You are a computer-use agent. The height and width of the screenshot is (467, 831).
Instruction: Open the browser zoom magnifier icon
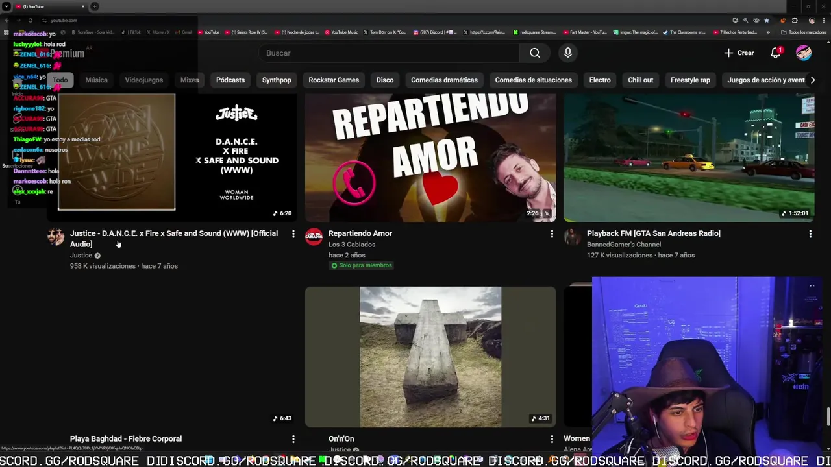745,20
